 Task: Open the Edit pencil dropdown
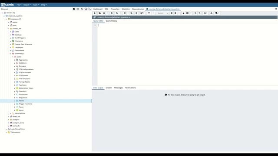142,13
